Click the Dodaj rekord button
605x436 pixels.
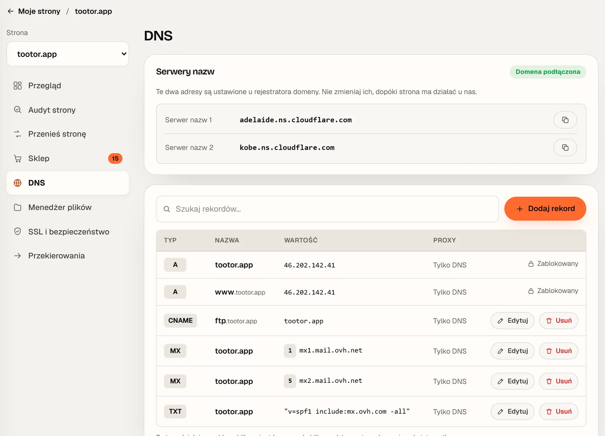pyautogui.click(x=545, y=209)
